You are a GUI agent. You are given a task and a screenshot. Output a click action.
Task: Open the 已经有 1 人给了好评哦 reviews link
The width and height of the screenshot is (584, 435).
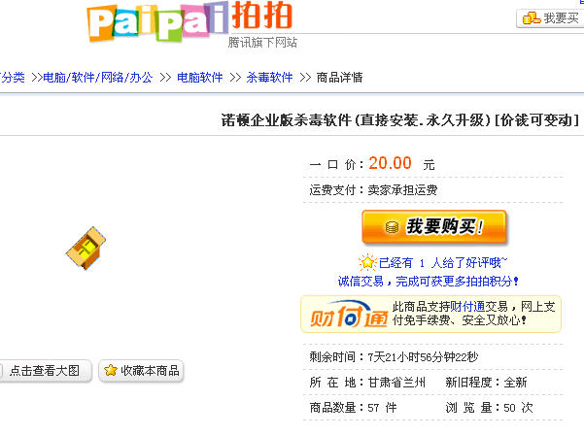point(443,263)
